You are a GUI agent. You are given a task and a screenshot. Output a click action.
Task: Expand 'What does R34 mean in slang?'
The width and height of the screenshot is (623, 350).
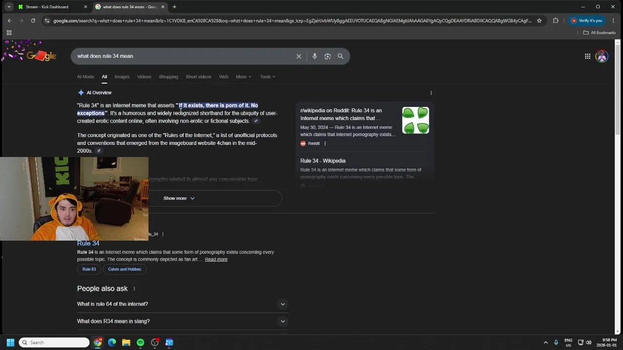tap(183, 321)
